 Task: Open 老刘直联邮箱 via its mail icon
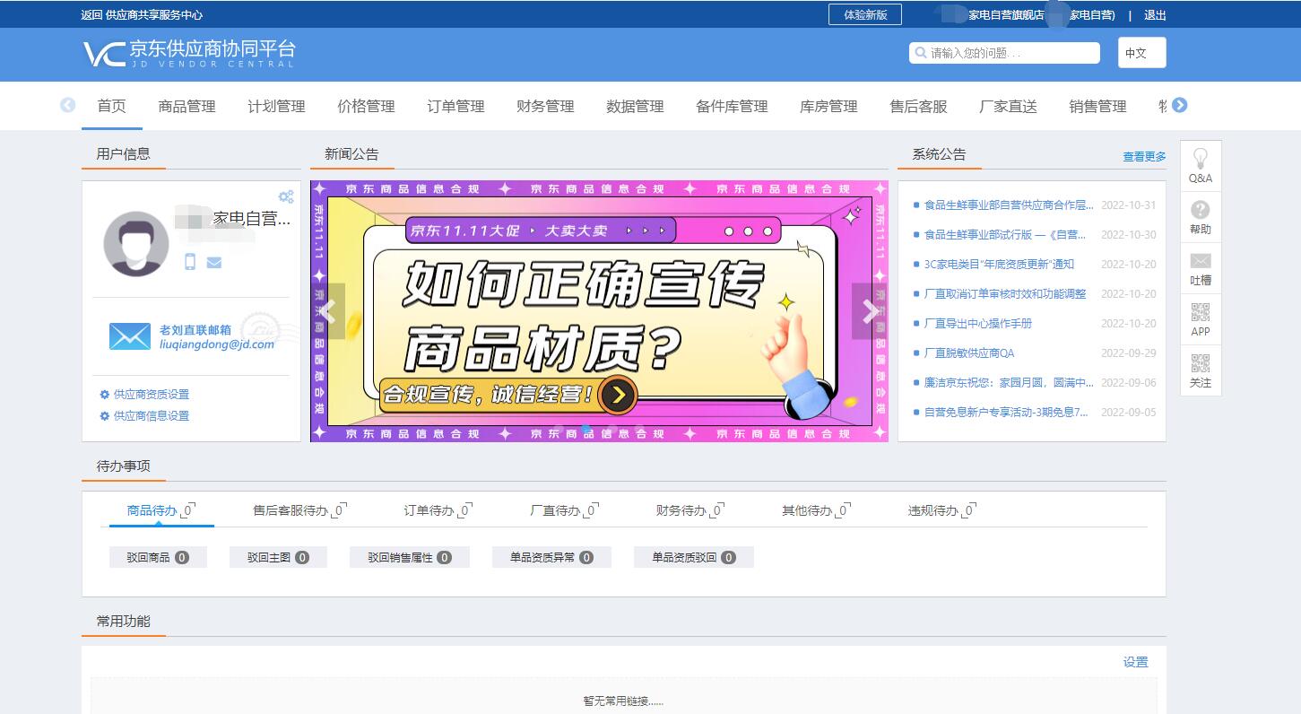129,335
